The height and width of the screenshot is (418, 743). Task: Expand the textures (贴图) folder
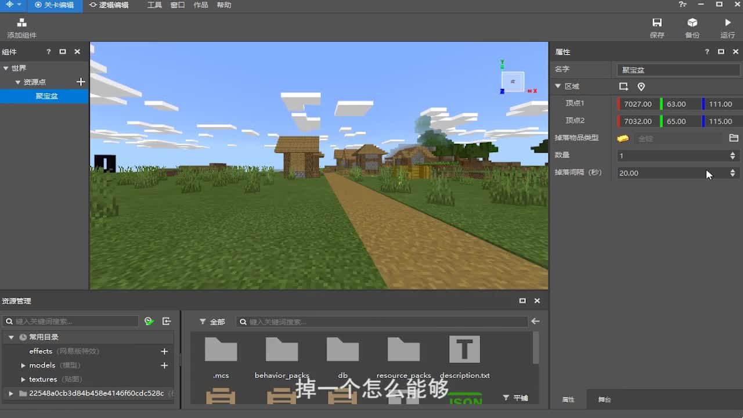23,379
